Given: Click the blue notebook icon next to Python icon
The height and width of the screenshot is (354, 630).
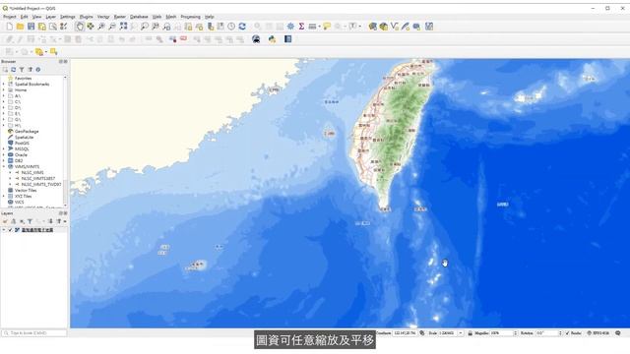Looking at the screenshot, I should [287, 39].
